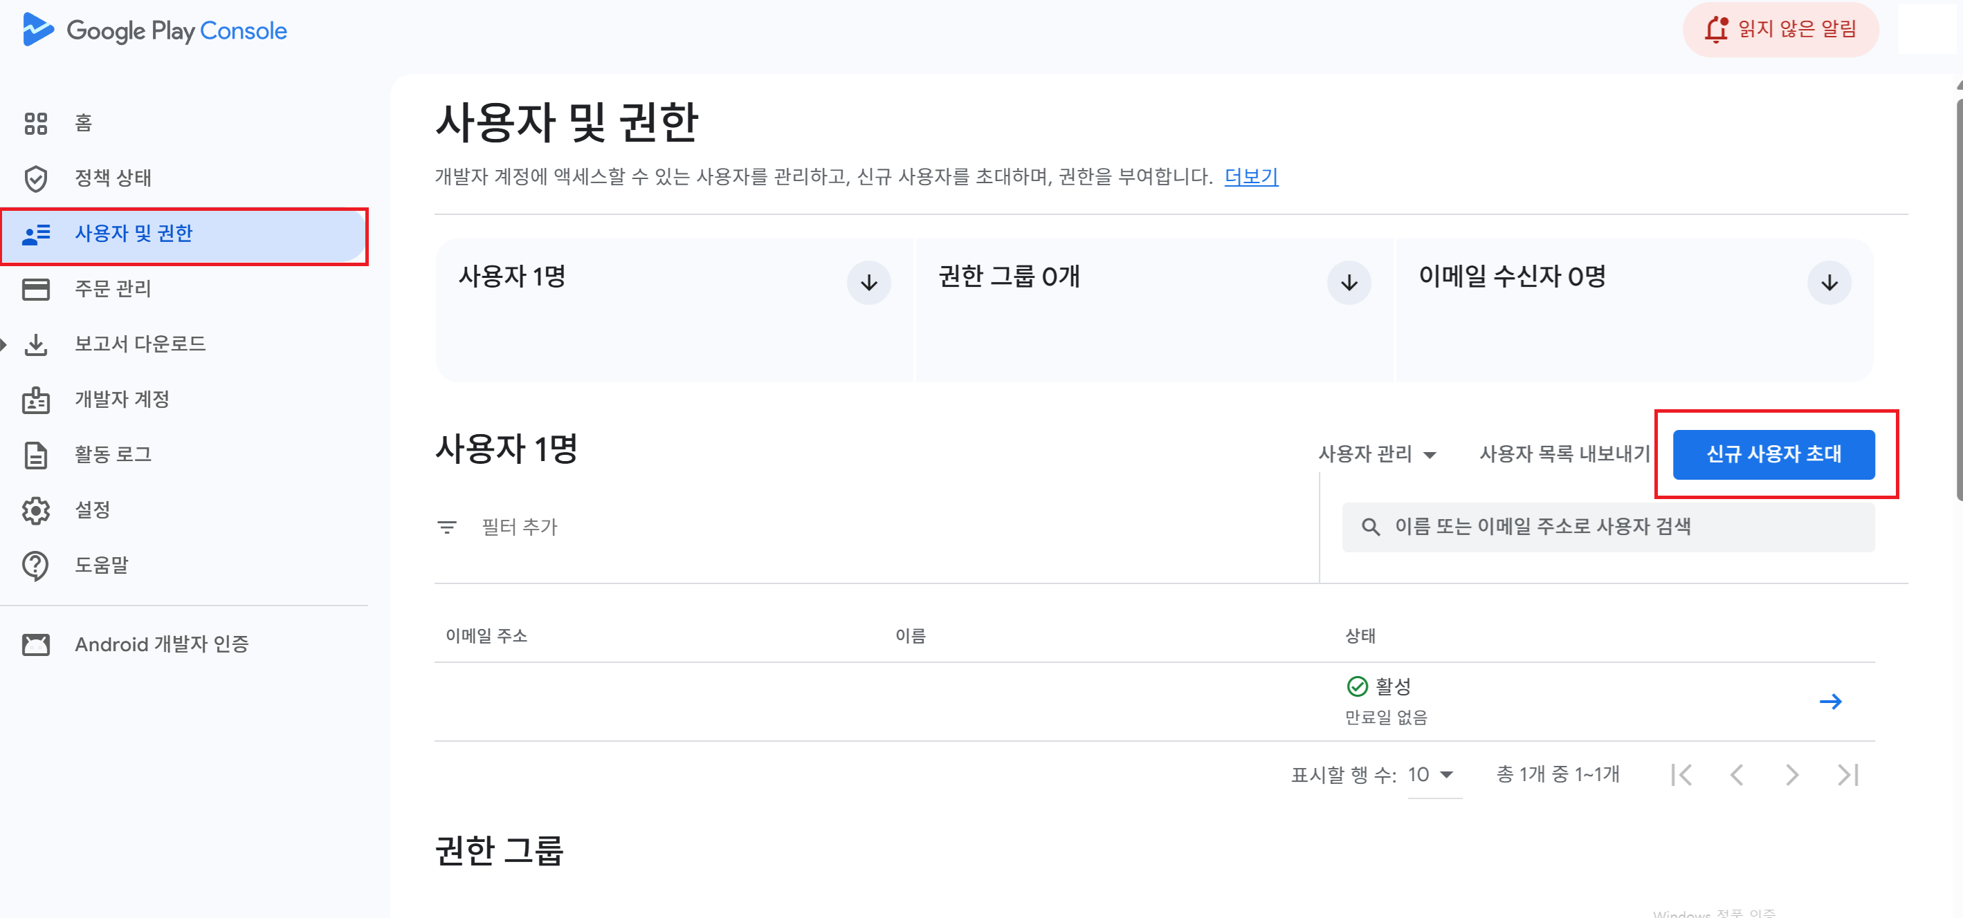Screen dimensions: 1963x918
Task: Jump down via 권한 그룹 0개 arrow
Action: pos(1349,283)
